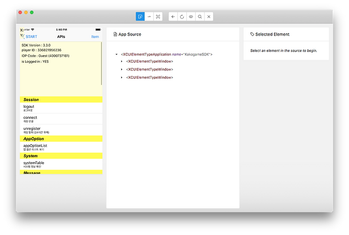
Task: Select the XCUIElementTypeApplication KakogameSDK row
Action: [166, 54]
